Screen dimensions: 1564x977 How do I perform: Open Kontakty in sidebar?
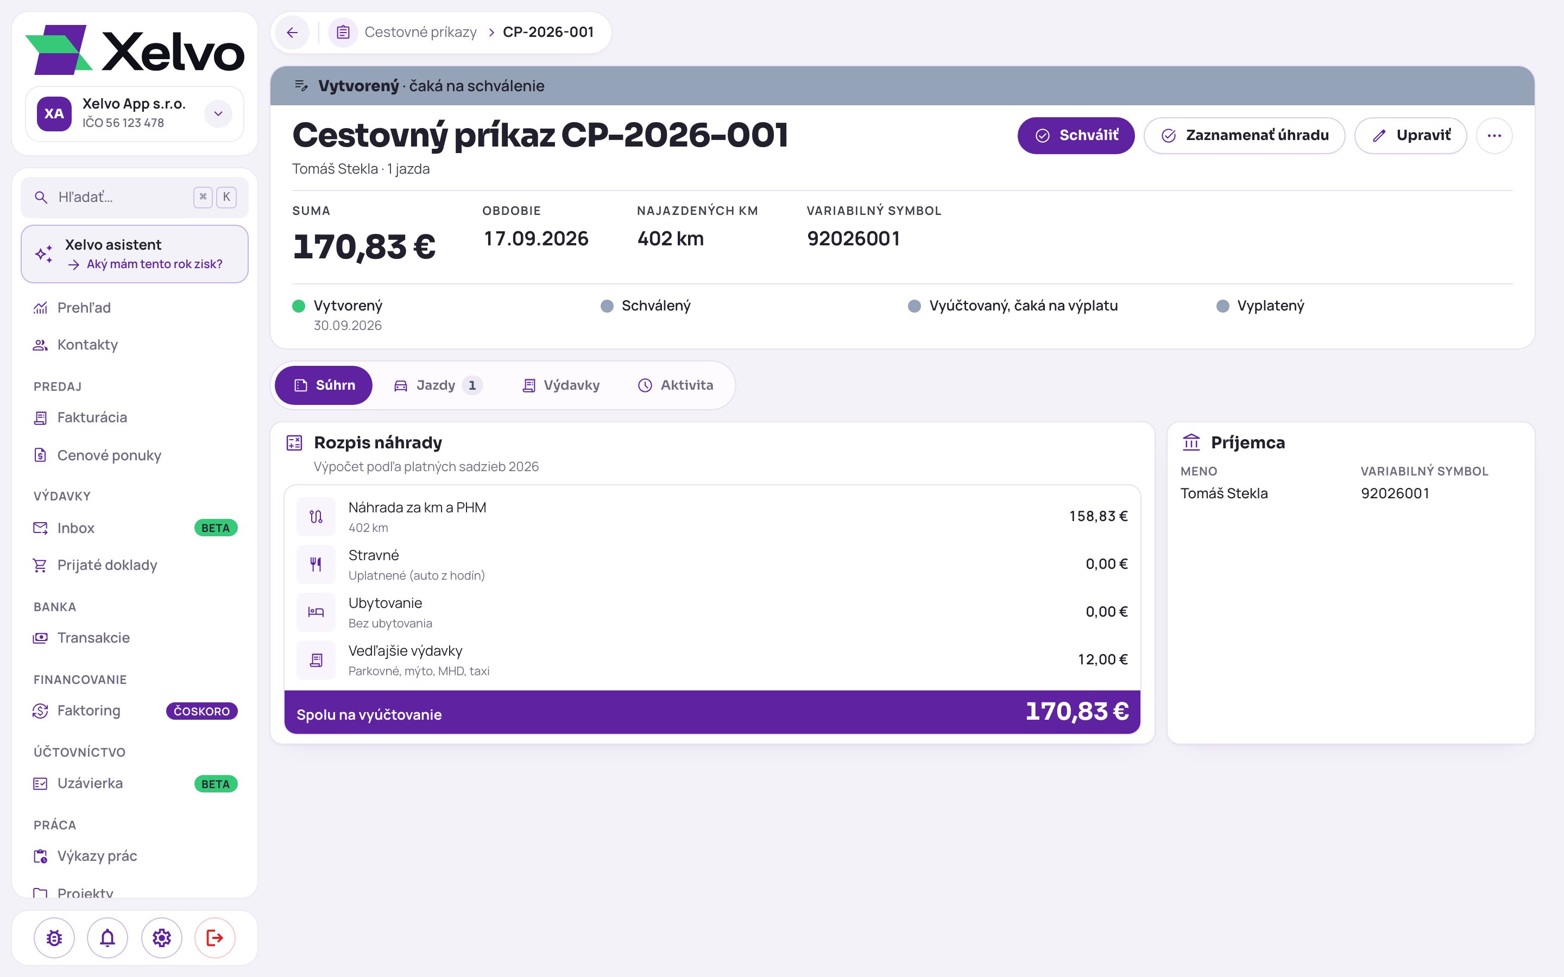135,345
